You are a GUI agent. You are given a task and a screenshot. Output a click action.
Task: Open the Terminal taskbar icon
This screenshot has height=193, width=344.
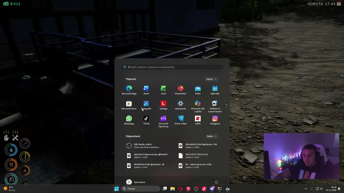(220, 189)
